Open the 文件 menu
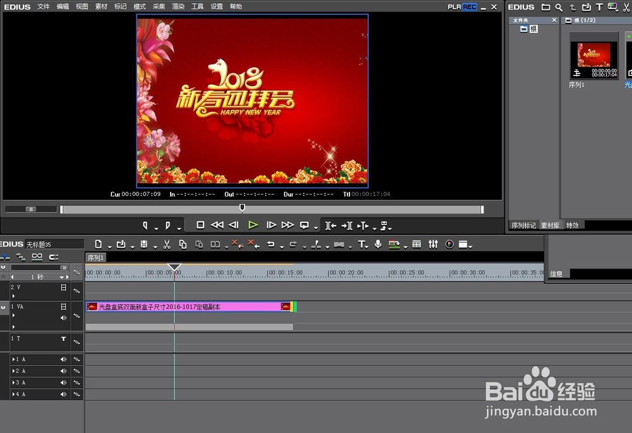The image size is (632, 433). 44,7
